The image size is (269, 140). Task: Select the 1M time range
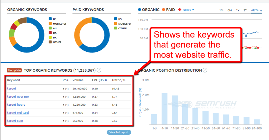coord(221,10)
